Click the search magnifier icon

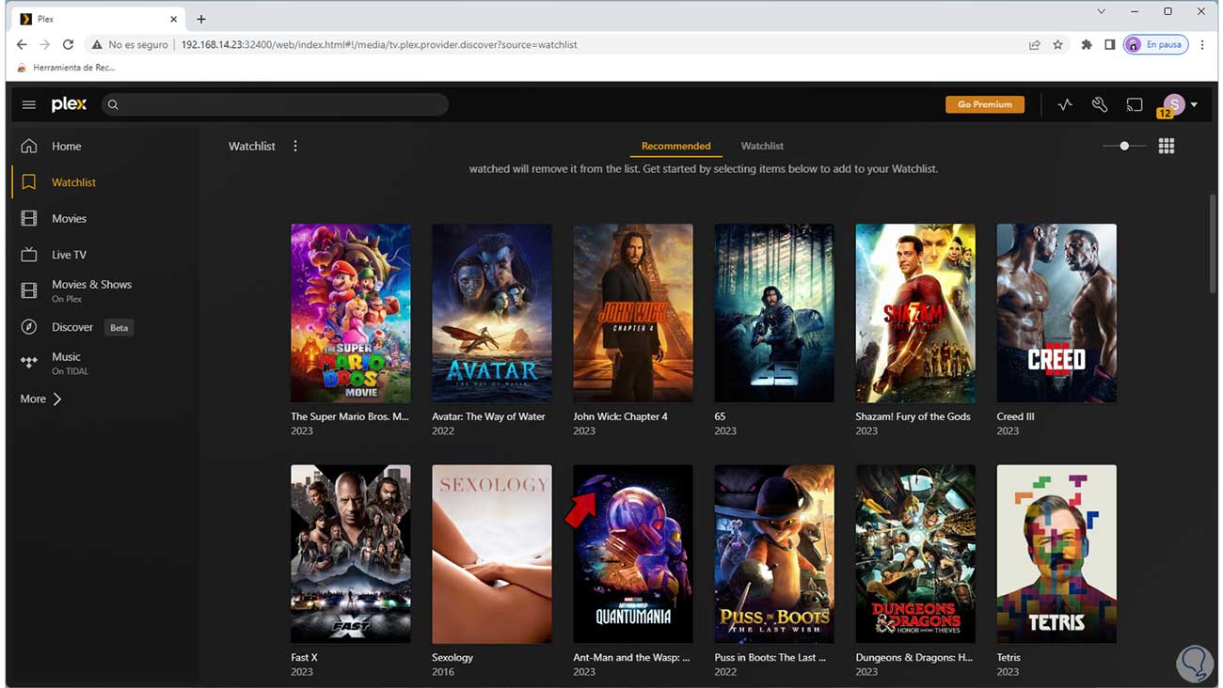click(113, 104)
